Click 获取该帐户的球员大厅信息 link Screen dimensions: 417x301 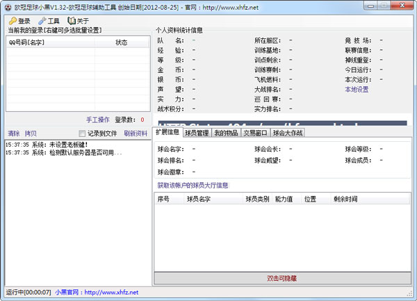tap(193, 186)
